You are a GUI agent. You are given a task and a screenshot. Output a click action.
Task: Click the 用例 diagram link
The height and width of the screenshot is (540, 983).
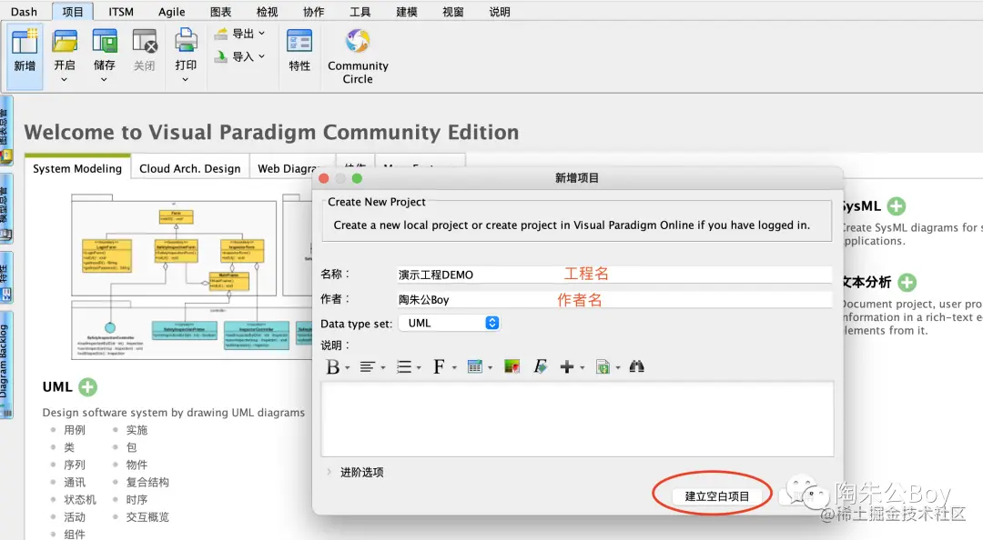[75, 430]
